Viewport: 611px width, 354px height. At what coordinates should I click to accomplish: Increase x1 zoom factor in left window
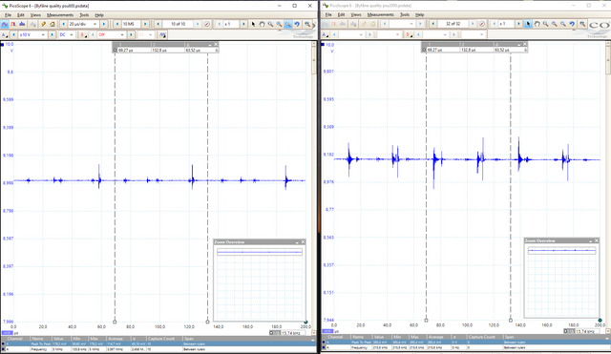click(x=243, y=24)
